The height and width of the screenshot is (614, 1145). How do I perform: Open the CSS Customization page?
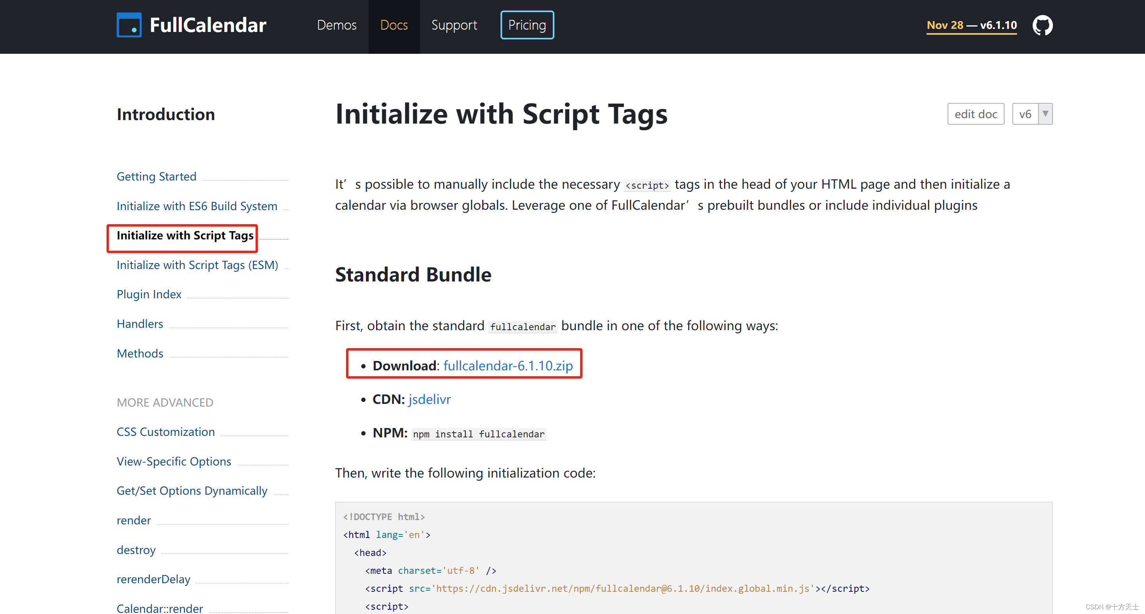pos(165,432)
